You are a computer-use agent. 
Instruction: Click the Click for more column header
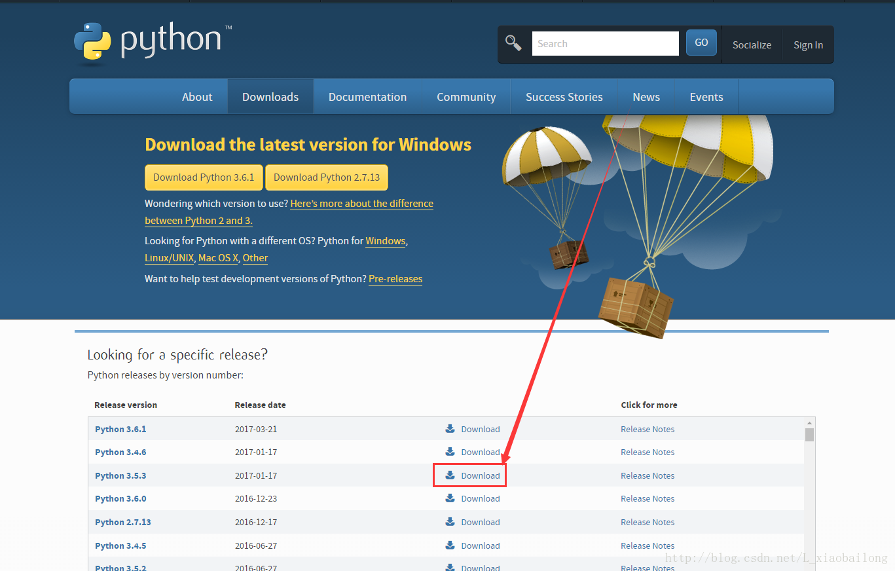[x=649, y=405]
